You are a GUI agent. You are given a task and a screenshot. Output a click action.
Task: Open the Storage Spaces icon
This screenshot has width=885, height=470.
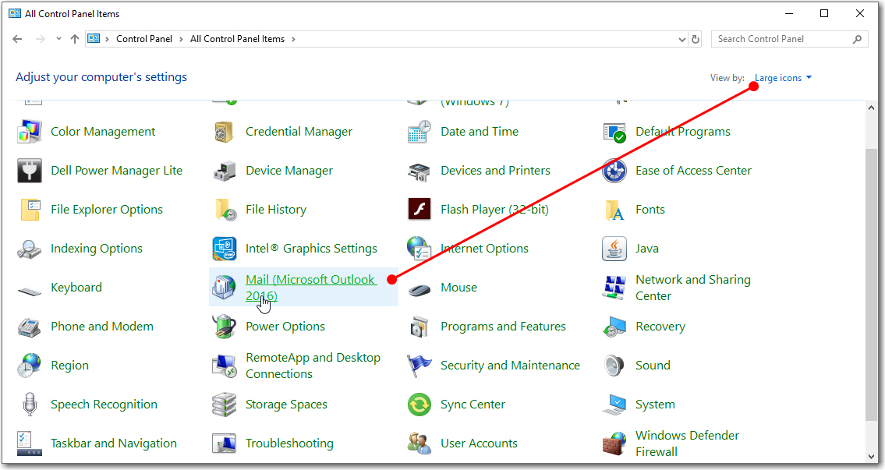[x=285, y=404]
